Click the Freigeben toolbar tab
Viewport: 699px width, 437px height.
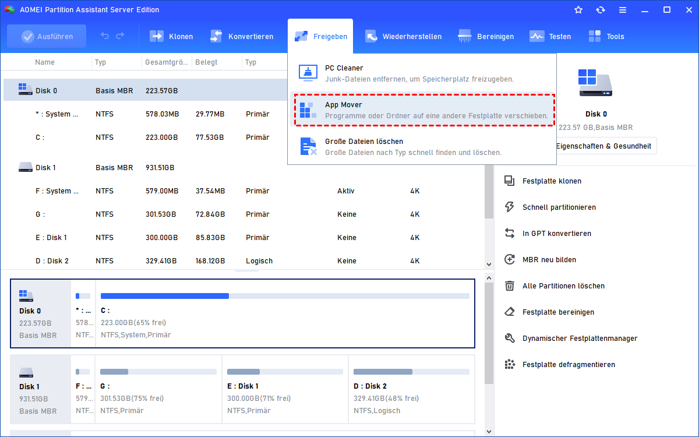pyautogui.click(x=321, y=36)
